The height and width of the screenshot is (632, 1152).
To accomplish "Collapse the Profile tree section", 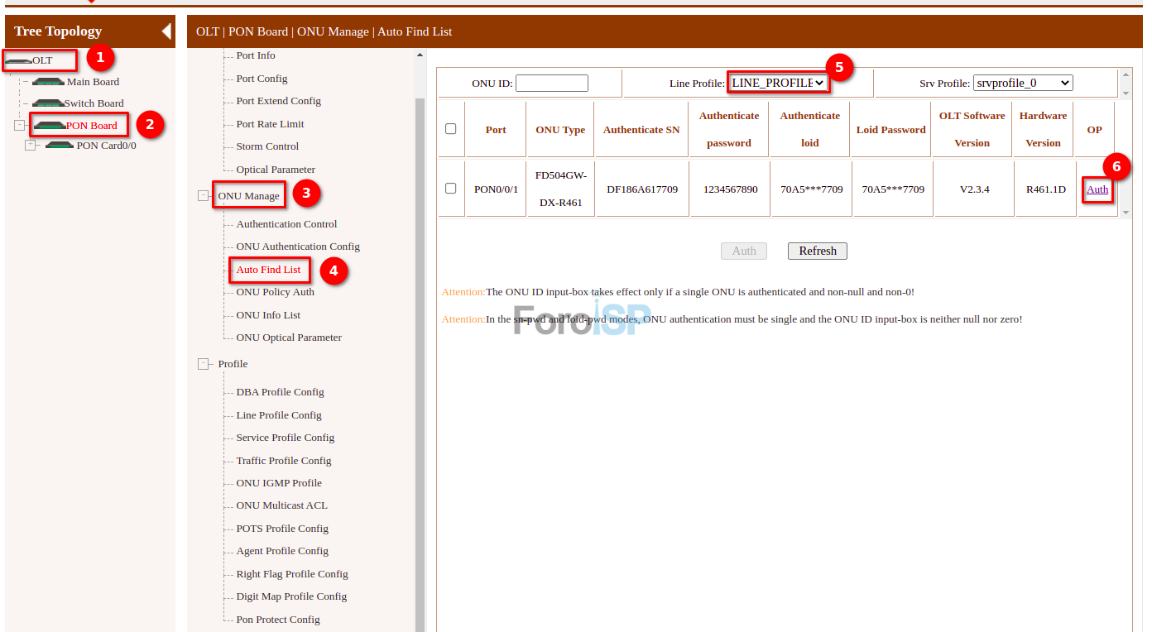I will click(203, 364).
